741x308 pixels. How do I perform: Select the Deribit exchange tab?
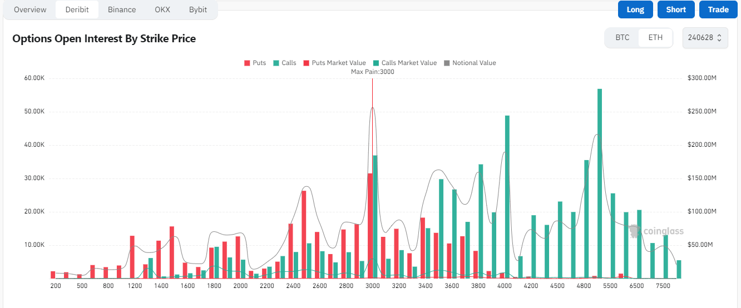[77, 9]
